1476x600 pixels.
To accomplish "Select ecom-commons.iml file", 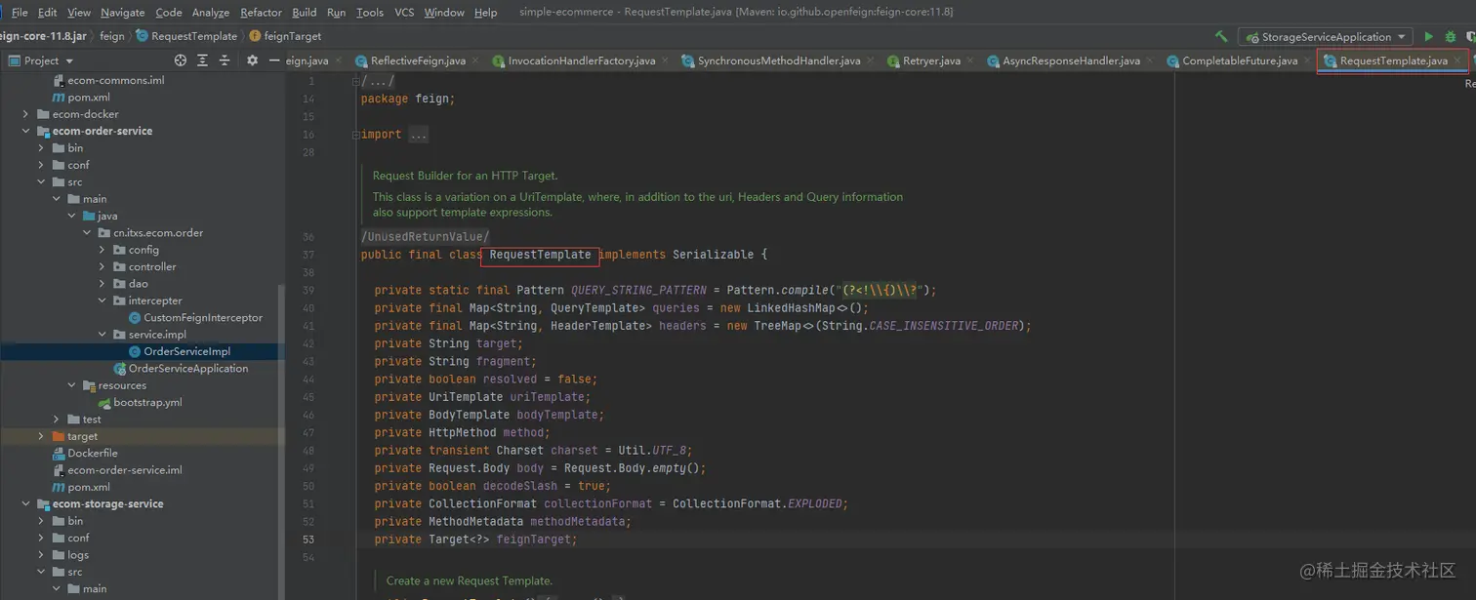I will [116, 80].
